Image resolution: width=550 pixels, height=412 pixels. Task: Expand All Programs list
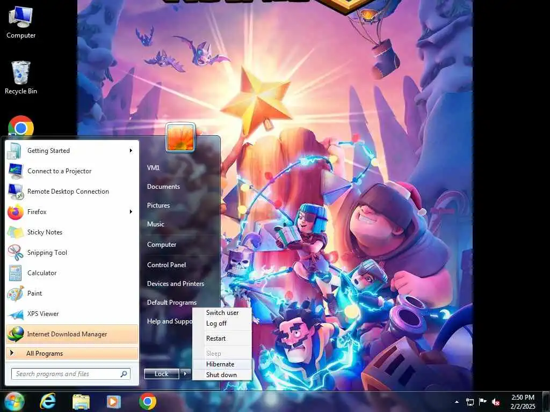(x=72, y=353)
